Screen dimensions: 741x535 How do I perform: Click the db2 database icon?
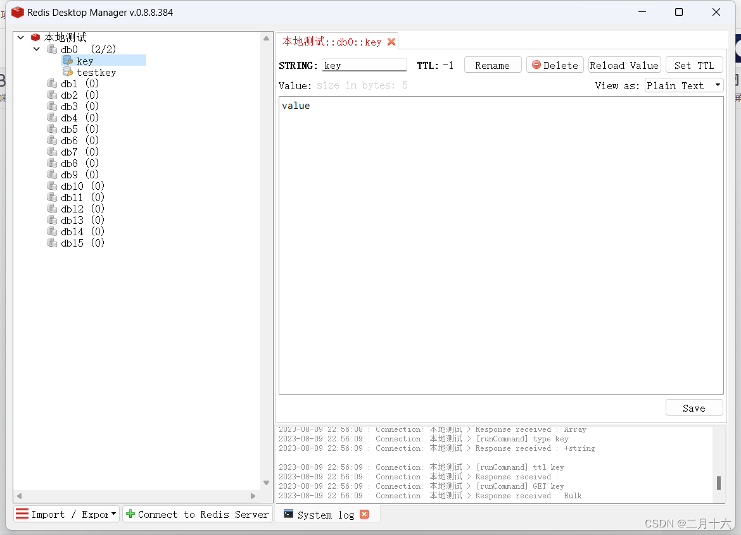tap(52, 95)
